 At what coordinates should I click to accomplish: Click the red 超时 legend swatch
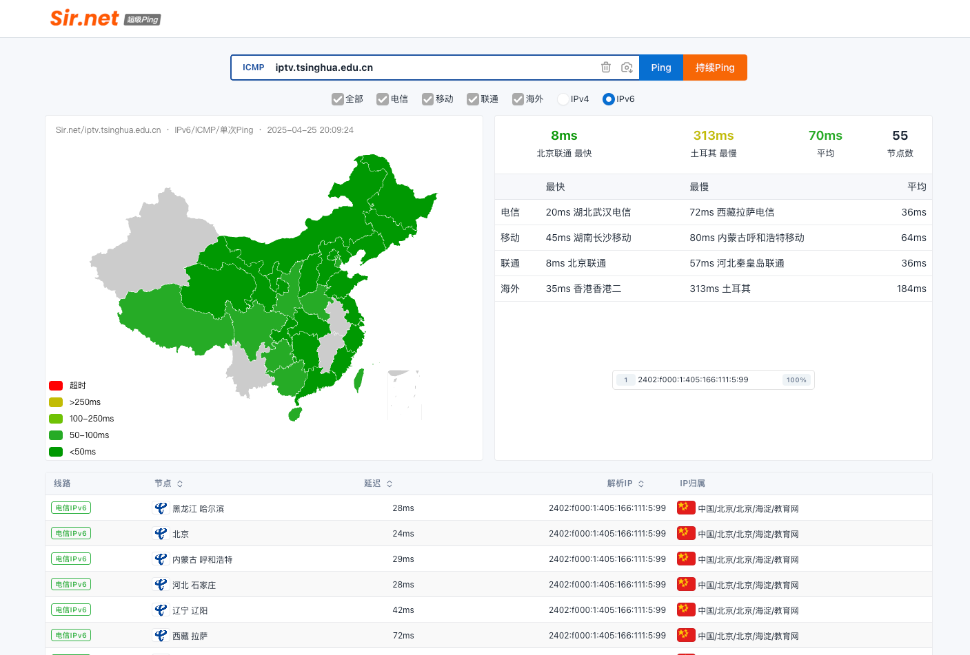[56, 386]
